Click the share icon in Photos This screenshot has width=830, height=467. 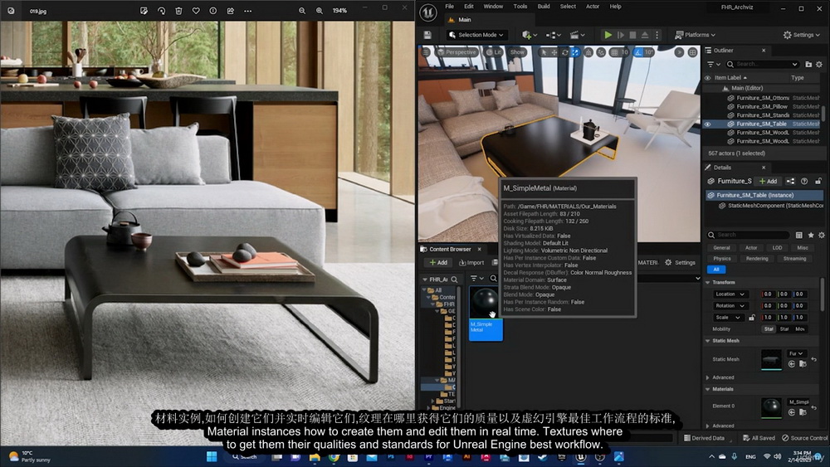[x=230, y=11]
